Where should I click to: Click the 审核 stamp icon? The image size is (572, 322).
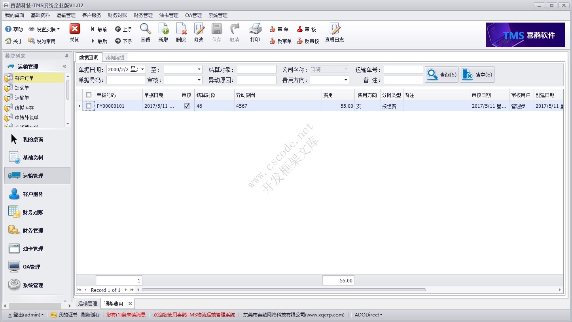tap(307, 29)
